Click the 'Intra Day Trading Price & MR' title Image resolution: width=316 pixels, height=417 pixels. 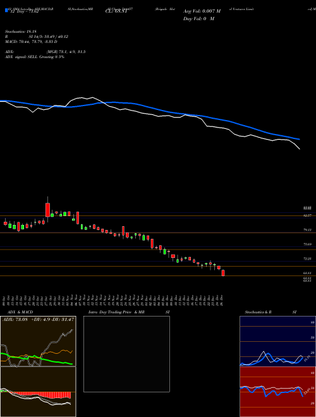[116, 312]
